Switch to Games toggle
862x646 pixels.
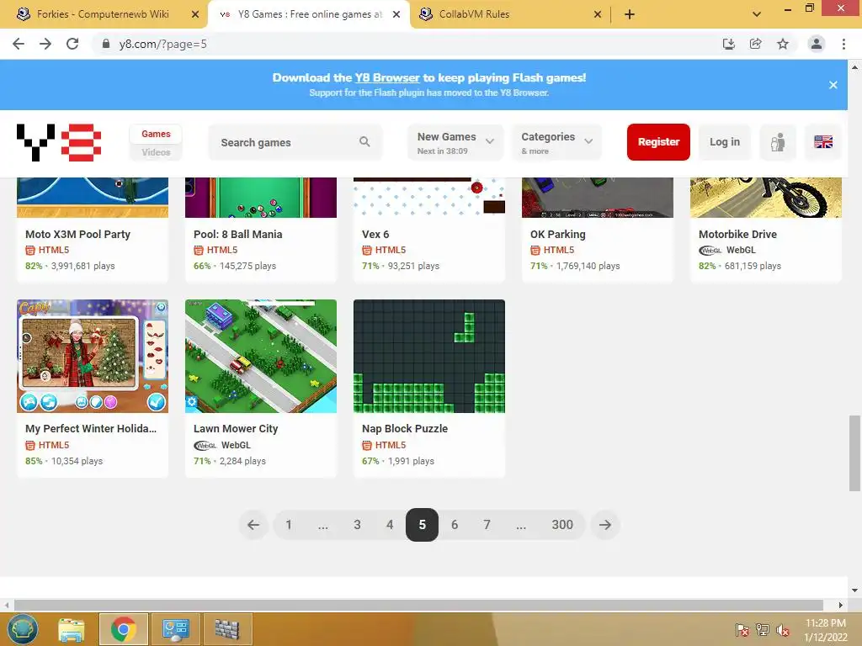pos(156,134)
